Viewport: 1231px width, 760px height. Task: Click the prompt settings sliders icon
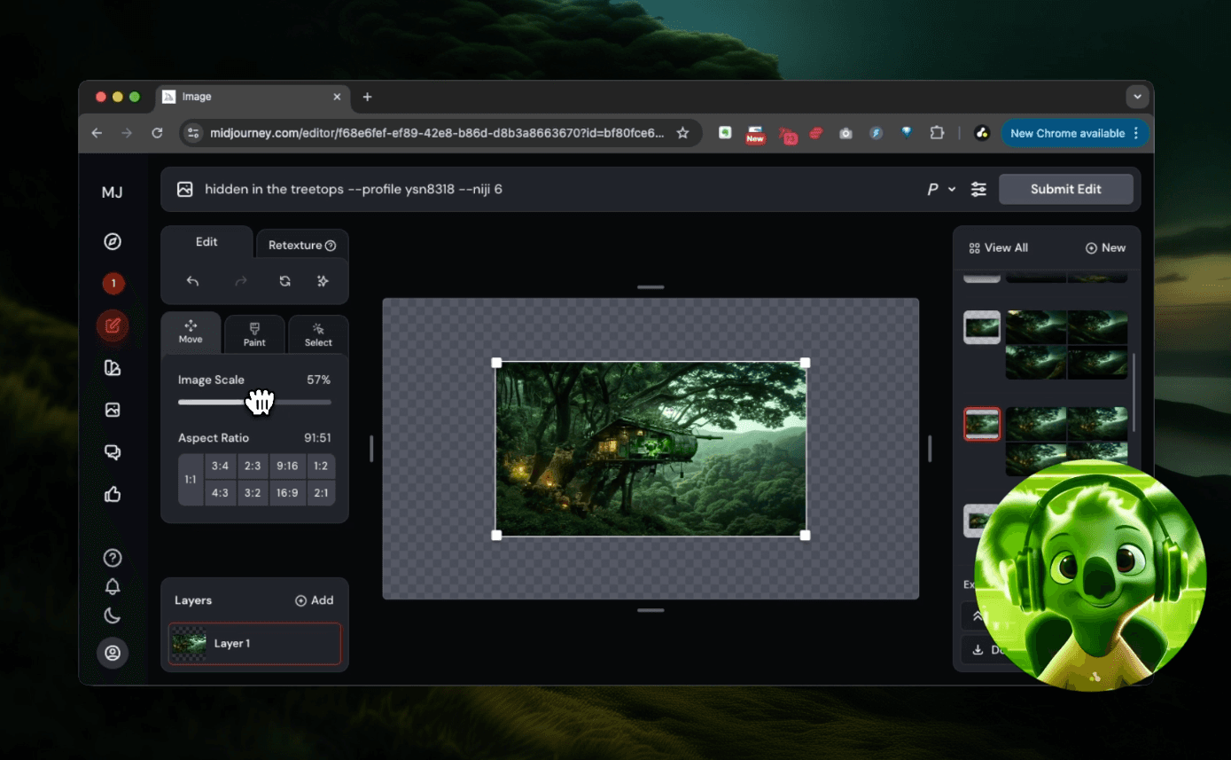pos(978,189)
